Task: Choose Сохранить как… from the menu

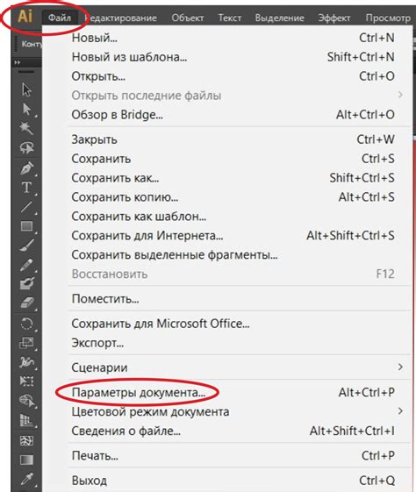Action: (234, 178)
